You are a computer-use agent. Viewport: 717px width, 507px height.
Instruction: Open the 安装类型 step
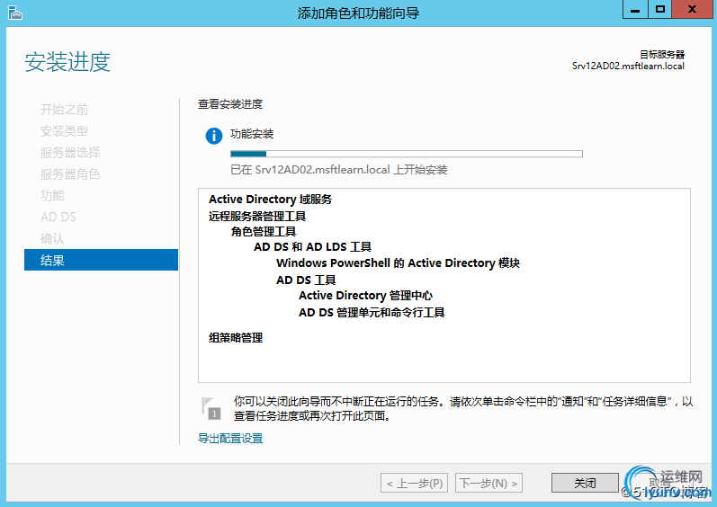click(64, 131)
